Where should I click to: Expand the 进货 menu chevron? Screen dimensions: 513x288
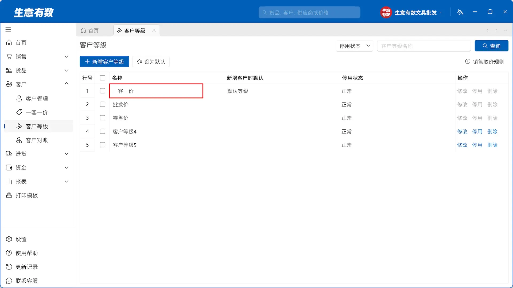pyautogui.click(x=67, y=153)
